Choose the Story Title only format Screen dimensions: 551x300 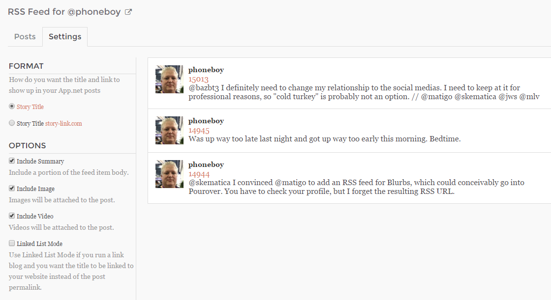[x=12, y=107]
